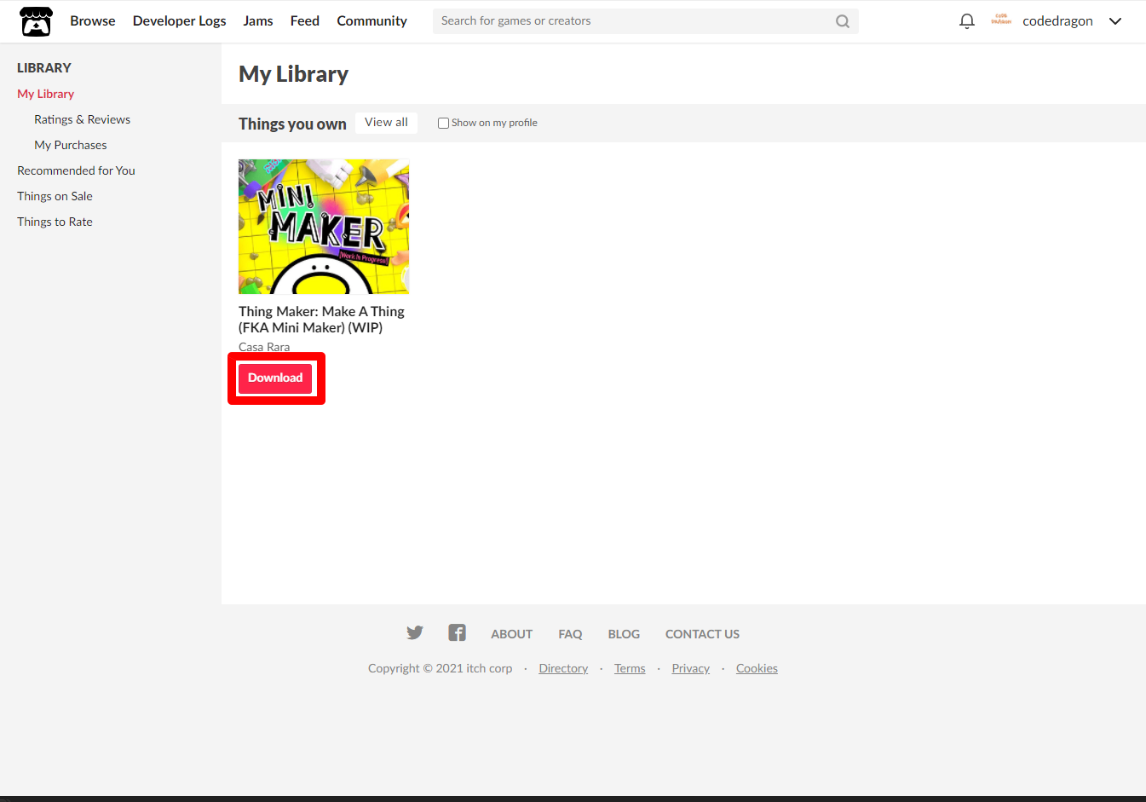1146x802 pixels.
Task: Expand the codedragon account dropdown arrow
Action: point(1115,21)
